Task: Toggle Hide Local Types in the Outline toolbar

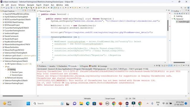Action: coord(186,14)
